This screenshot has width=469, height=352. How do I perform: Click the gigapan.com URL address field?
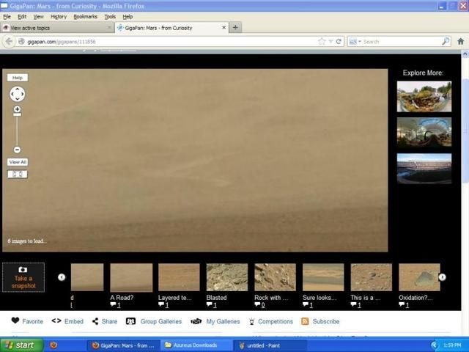tap(166, 42)
